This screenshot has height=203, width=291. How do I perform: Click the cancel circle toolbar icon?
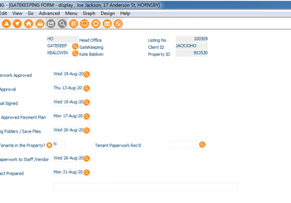point(118,24)
